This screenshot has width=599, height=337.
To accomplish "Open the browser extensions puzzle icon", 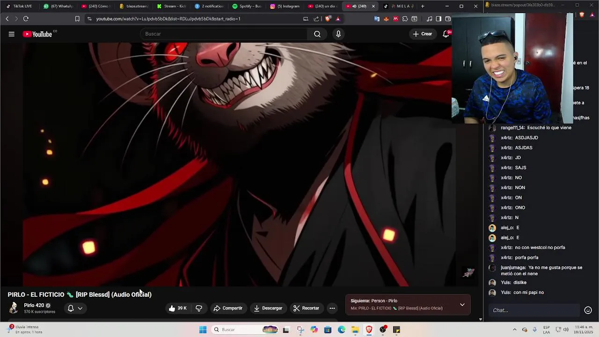I will 405,19.
